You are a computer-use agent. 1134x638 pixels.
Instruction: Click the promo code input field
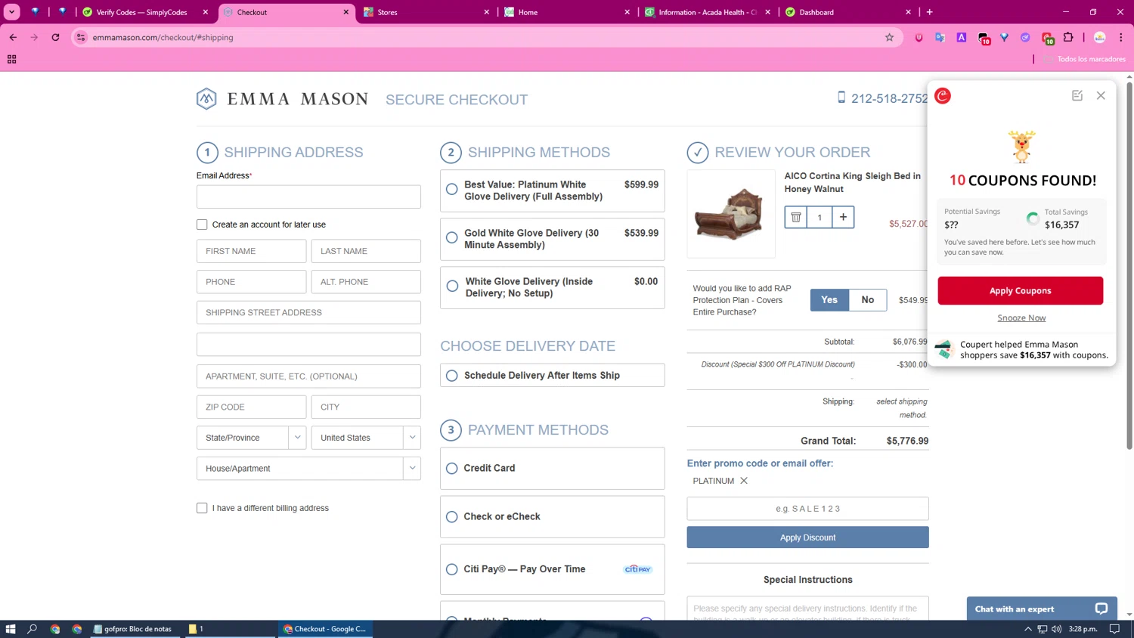coord(807,509)
